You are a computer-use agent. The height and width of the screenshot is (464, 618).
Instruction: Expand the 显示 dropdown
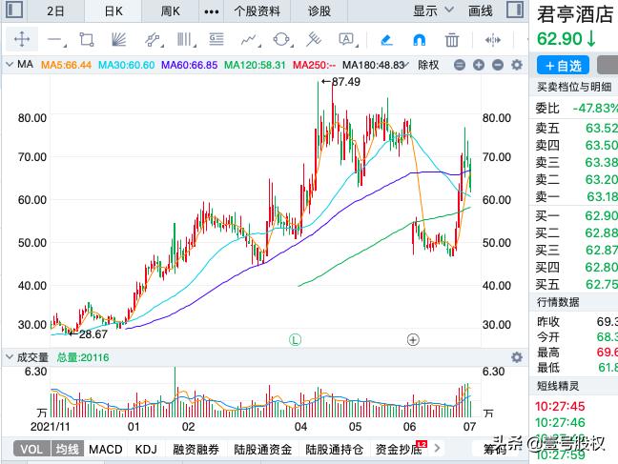433,10
